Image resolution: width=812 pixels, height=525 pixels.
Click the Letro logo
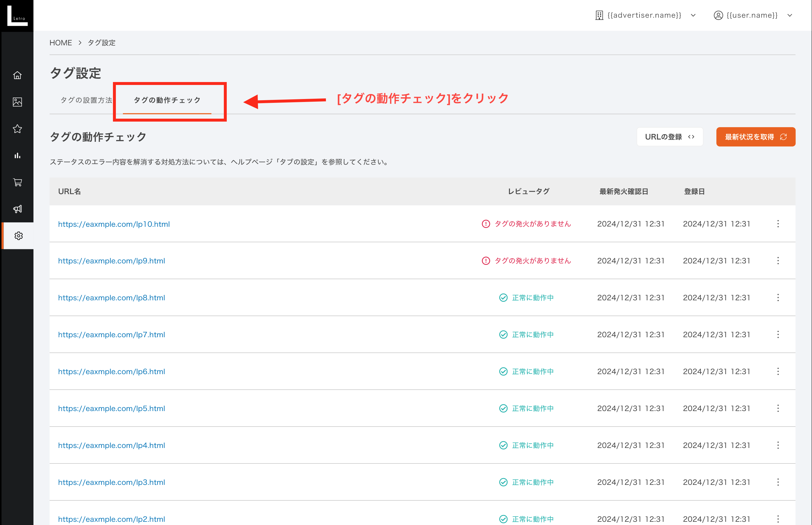[x=17, y=16]
